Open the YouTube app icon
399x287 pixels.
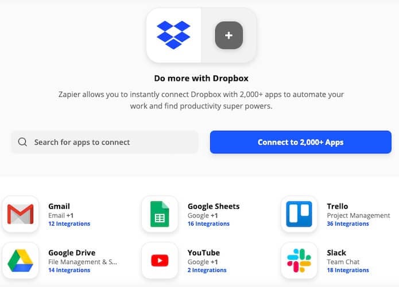coord(160,261)
